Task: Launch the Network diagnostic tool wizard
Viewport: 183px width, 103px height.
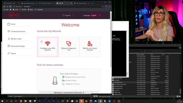Action: tap(69, 47)
